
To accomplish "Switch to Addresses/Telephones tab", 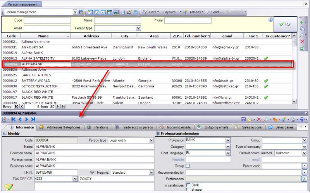I will click(x=61, y=127).
